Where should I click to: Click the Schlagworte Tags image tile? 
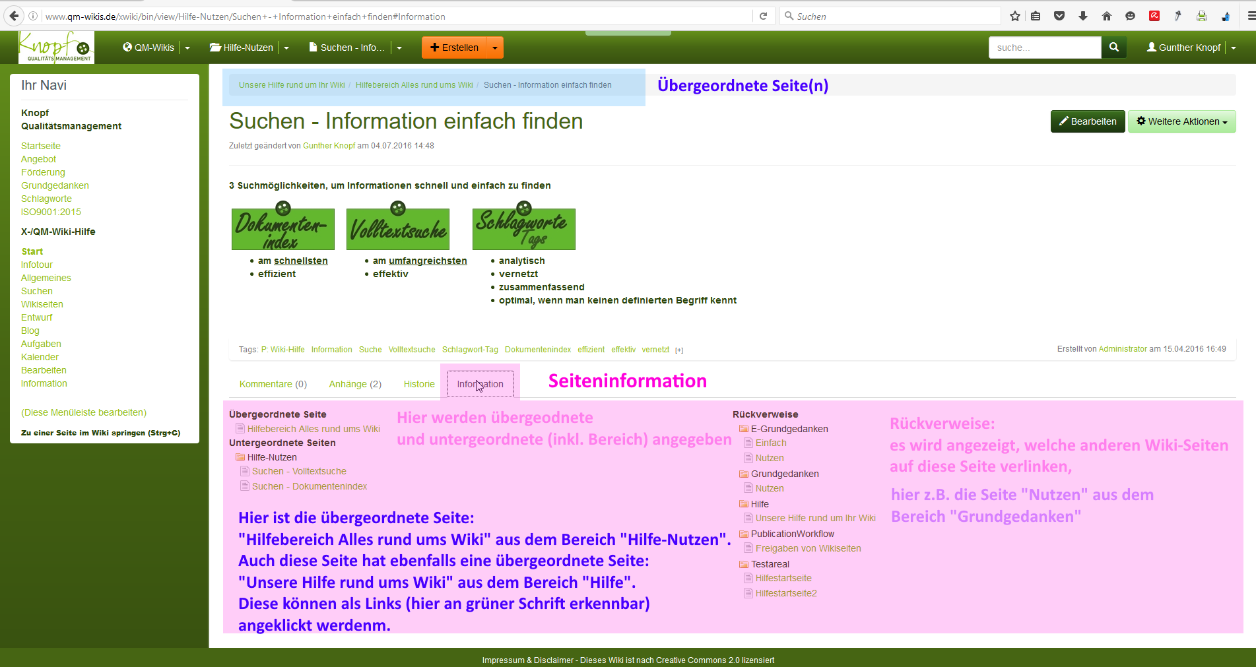coord(523,228)
